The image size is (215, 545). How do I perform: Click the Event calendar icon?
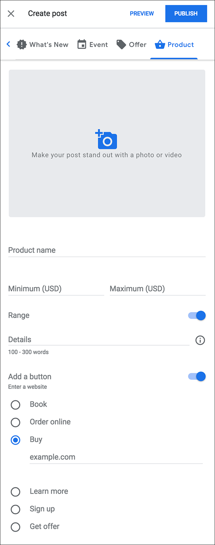(x=82, y=44)
